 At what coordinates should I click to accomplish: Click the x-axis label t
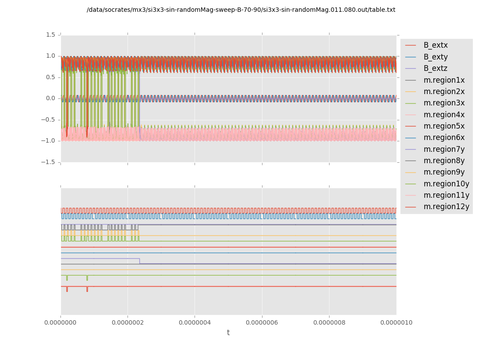(x=228, y=333)
